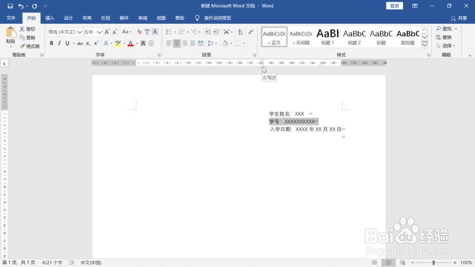
Task: Open 查找 find
Action: (x=445, y=29)
